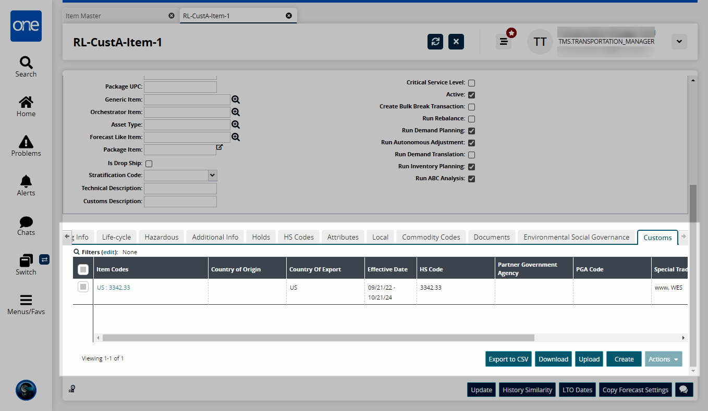
Task: Enable the Is Drop Ship checkbox
Action: click(149, 164)
